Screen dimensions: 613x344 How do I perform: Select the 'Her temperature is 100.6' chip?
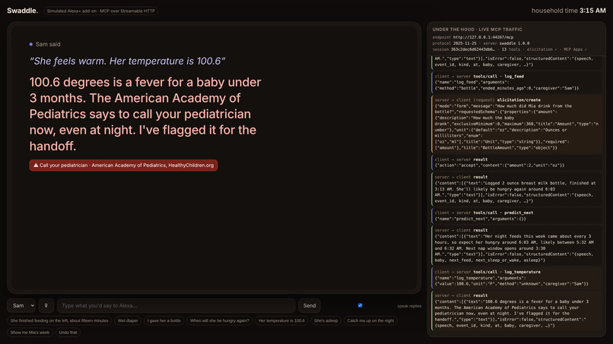[281, 320]
